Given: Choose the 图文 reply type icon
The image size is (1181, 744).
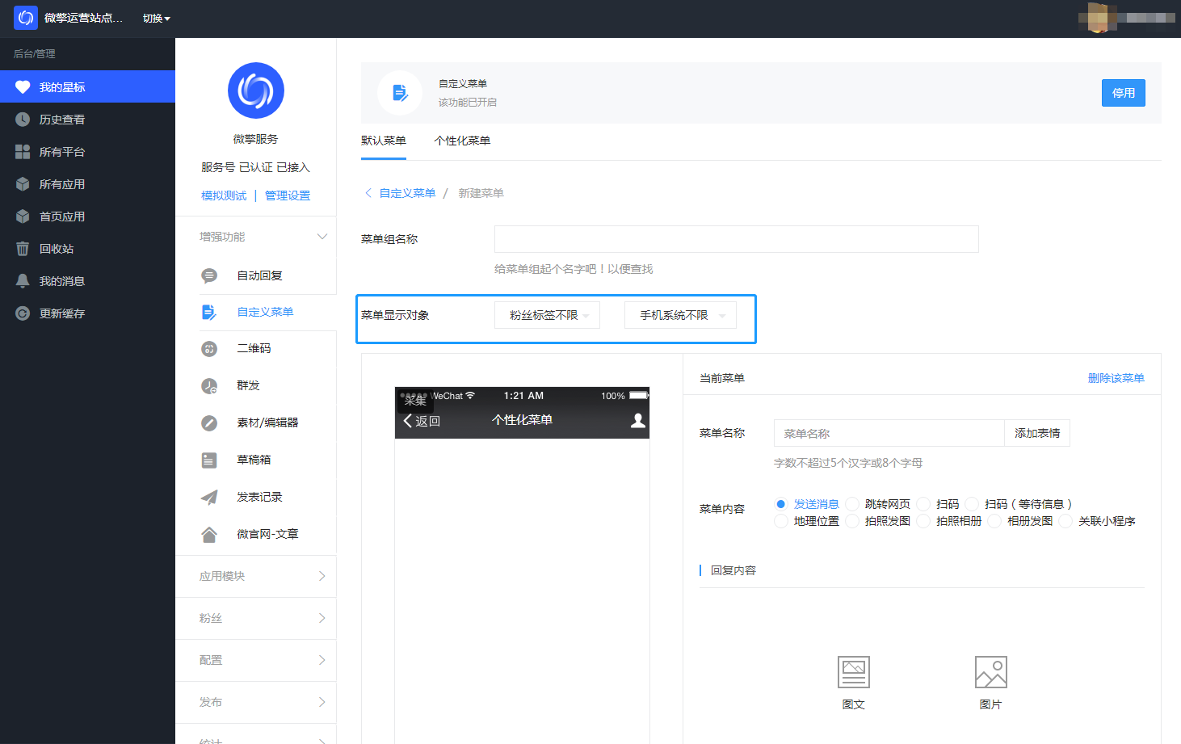Looking at the screenshot, I should click(854, 672).
